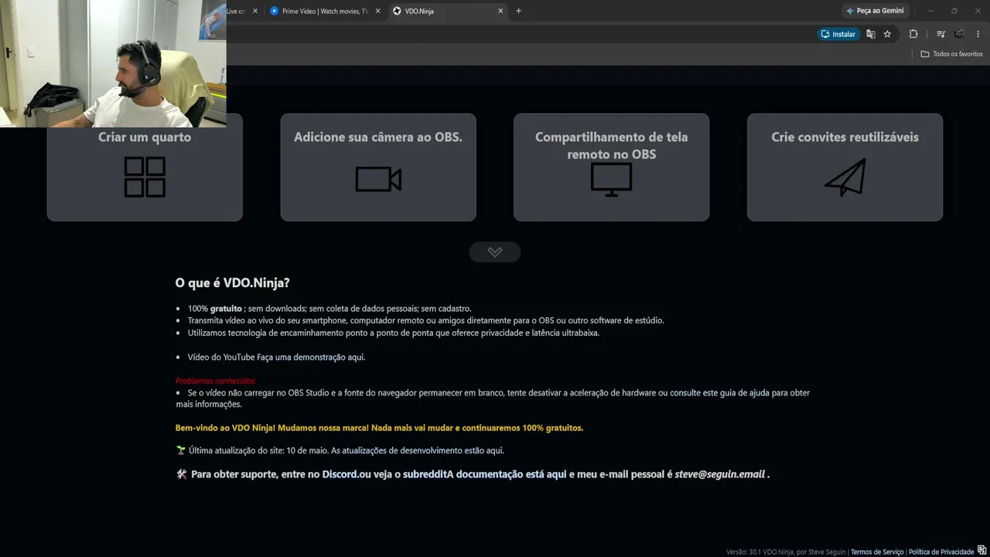Close the Live on tab
The height and width of the screenshot is (557, 990).
pos(254,11)
